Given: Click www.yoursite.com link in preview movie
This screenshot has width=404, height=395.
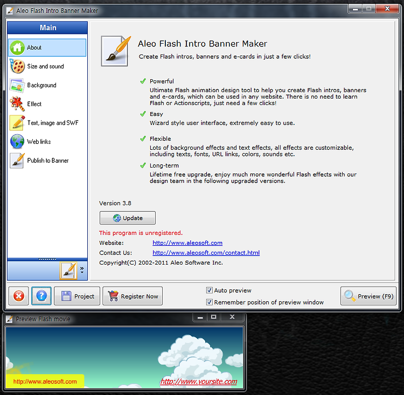Looking at the screenshot, I should [x=198, y=382].
